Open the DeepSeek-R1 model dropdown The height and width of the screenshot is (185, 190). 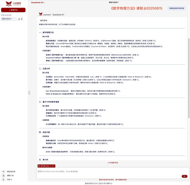(x=38, y=3)
